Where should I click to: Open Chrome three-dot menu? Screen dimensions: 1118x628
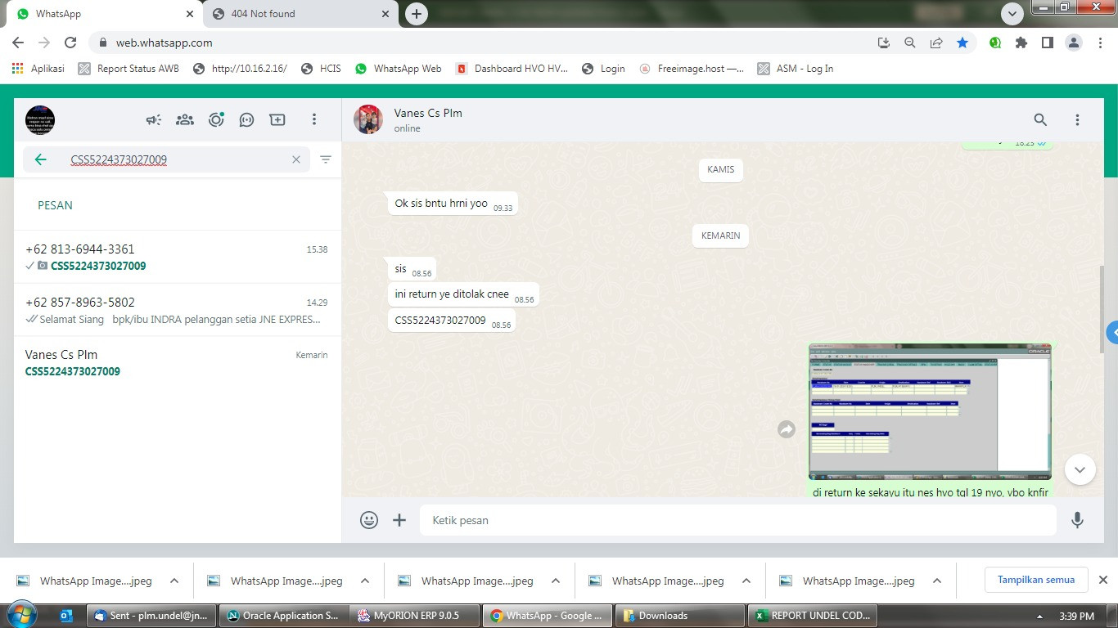[x=1100, y=43]
